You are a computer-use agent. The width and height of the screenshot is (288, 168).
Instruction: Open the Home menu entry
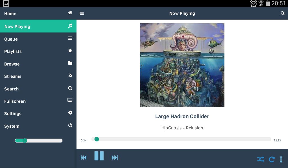[38, 13]
